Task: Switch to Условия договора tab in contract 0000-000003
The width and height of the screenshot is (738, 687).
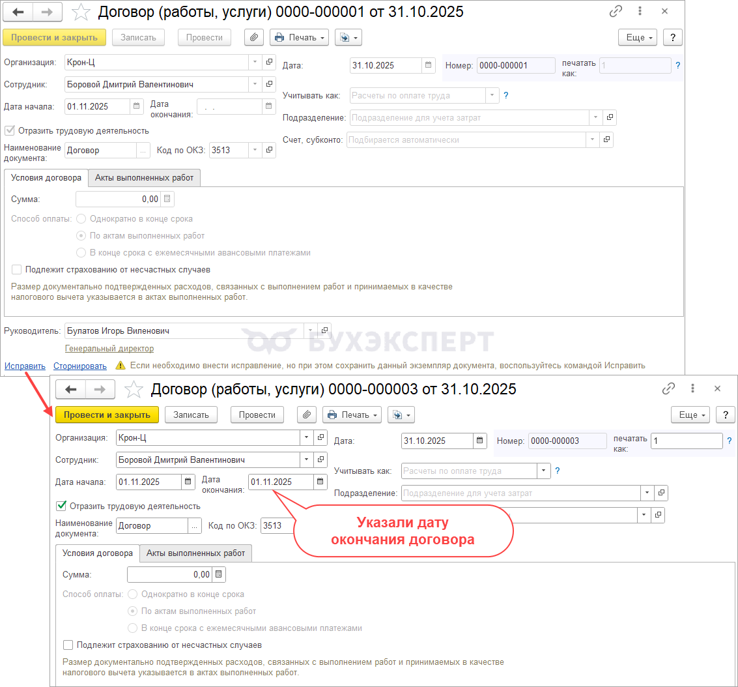Action: (x=98, y=553)
